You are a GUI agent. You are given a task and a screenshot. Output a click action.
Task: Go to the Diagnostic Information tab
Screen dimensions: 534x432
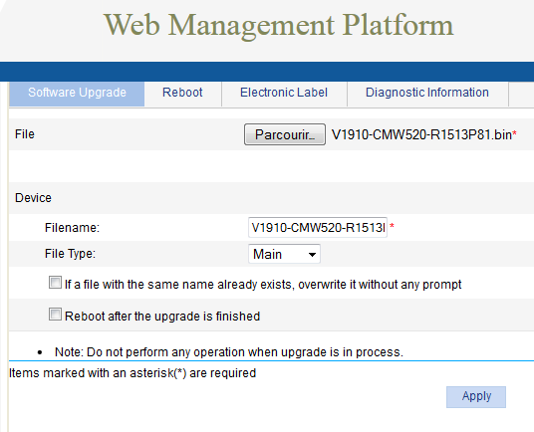[x=427, y=93]
